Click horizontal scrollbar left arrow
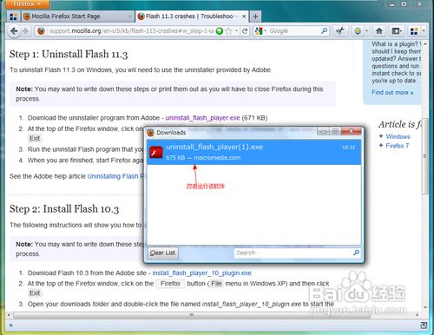This screenshot has width=434, height=335. (9, 315)
